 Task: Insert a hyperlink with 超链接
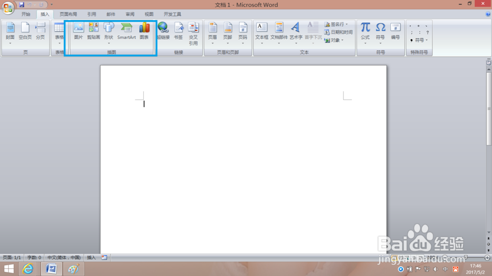163,31
